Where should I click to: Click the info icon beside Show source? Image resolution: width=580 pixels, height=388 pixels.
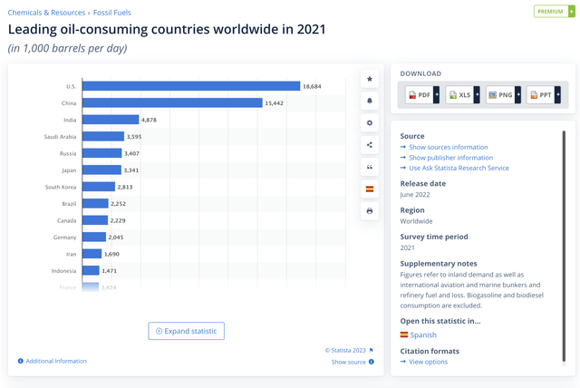tap(372, 362)
